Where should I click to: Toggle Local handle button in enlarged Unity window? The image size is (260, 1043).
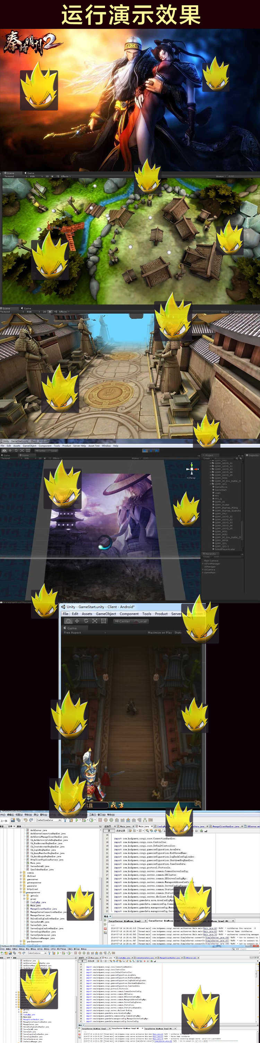(x=141, y=621)
